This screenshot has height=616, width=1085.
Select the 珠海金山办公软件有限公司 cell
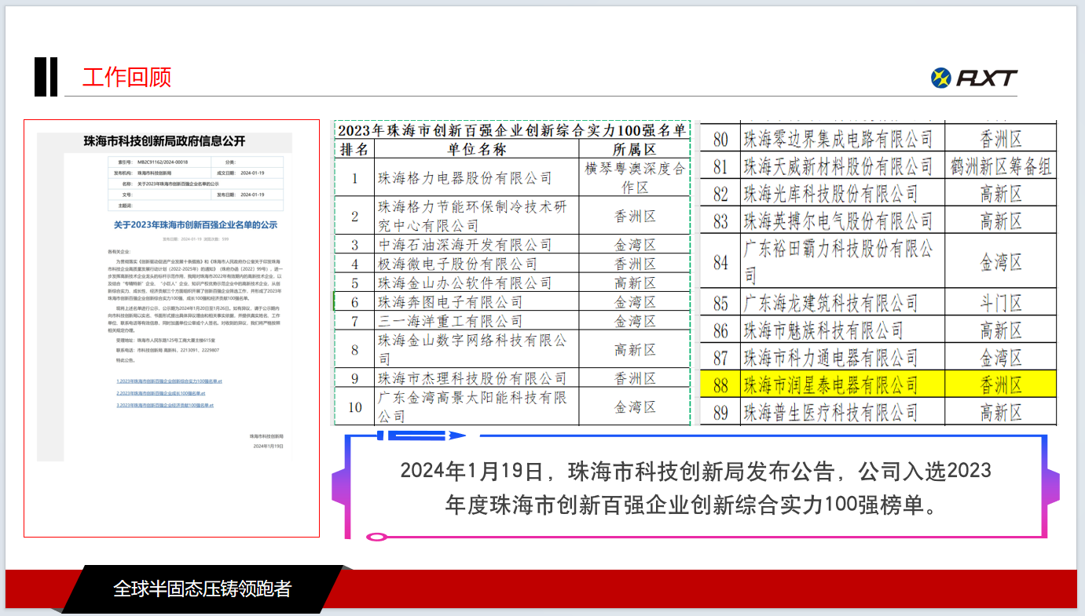tap(477, 282)
